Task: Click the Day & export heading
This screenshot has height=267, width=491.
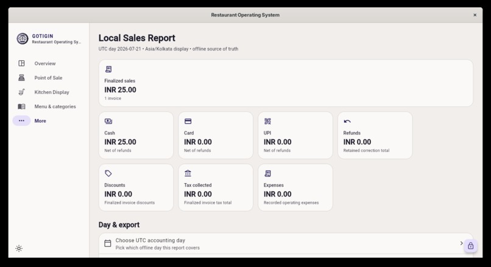Action: pos(119,225)
